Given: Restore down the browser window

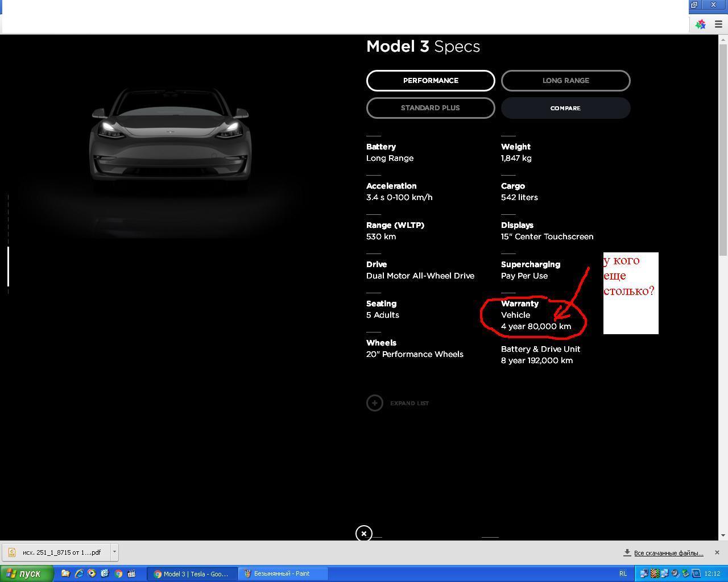Looking at the screenshot, I should click(694, 5).
